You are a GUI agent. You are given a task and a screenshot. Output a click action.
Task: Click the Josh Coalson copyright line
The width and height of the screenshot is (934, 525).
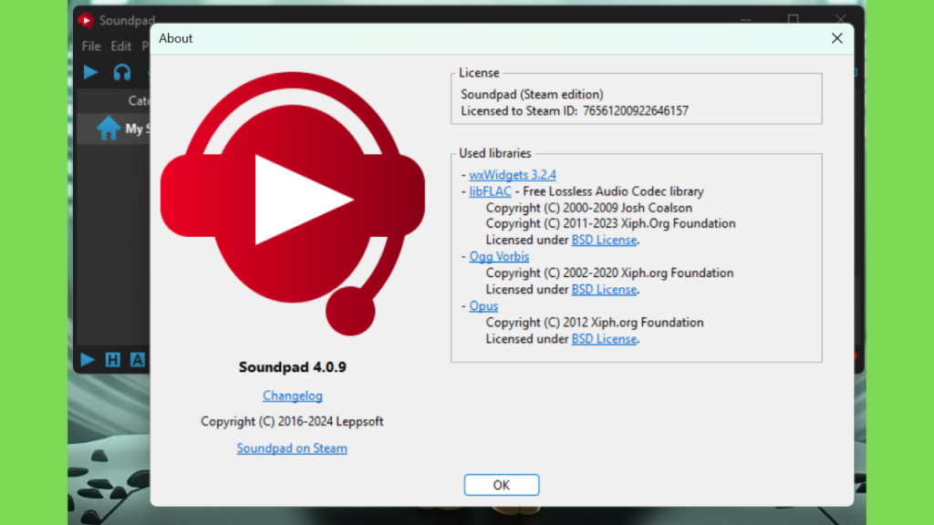pyautogui.click(x=589, y=208)
